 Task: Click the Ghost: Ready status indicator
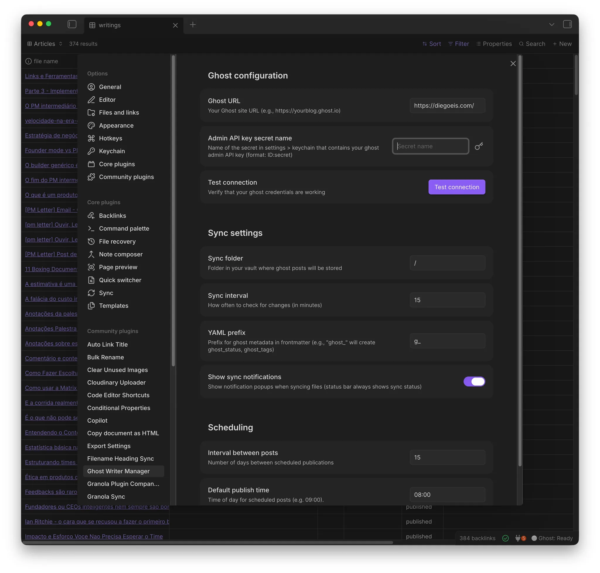[552, 538]
